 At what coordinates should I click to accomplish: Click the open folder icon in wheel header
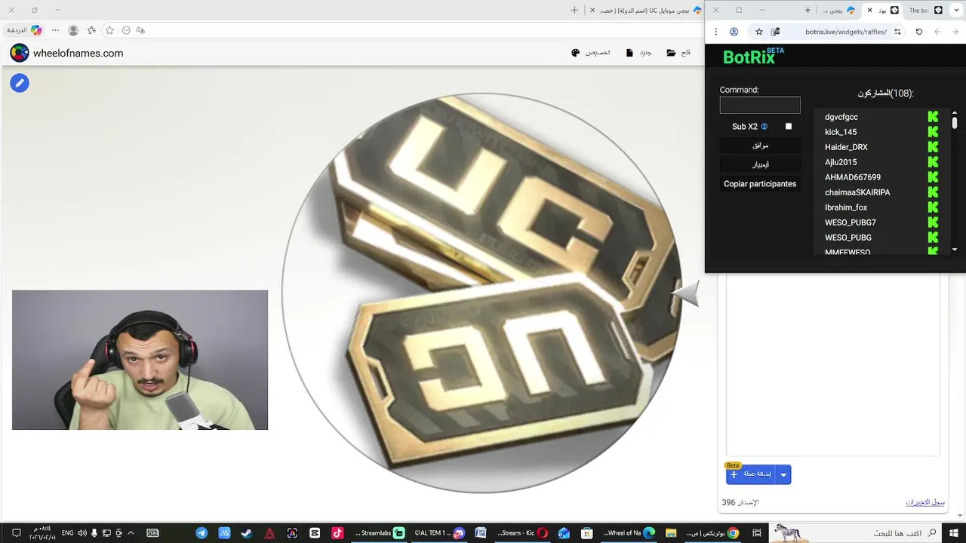point(671,53)
